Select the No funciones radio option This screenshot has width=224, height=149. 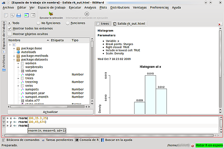[38, 23]
